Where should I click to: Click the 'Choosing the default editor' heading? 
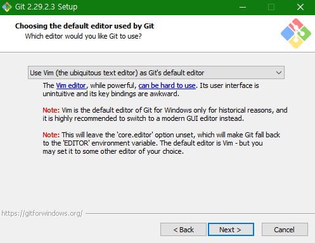point(84,26)
